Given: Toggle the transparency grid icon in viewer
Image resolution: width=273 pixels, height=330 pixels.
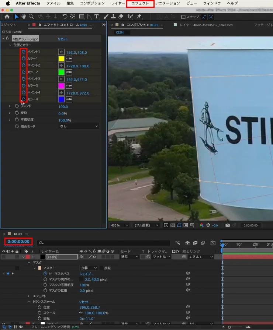Looking at the screenshot, I should point(173,225).
